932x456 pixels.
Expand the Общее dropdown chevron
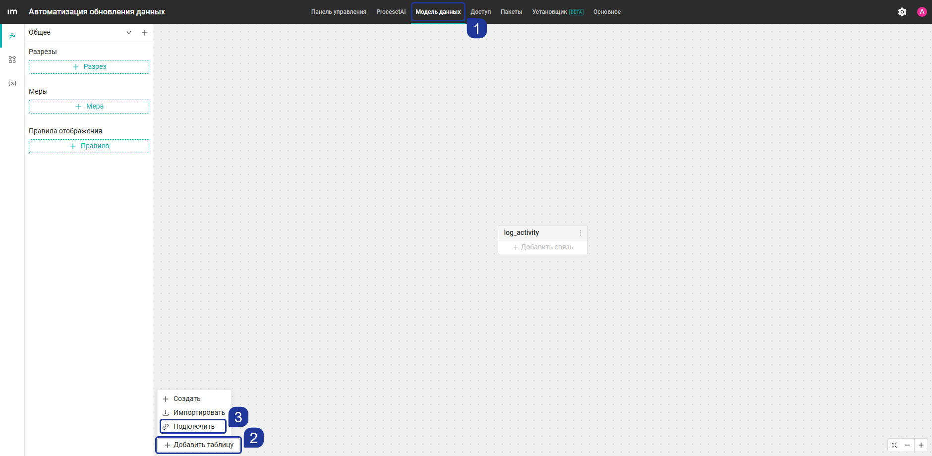(x=129, y=33)
